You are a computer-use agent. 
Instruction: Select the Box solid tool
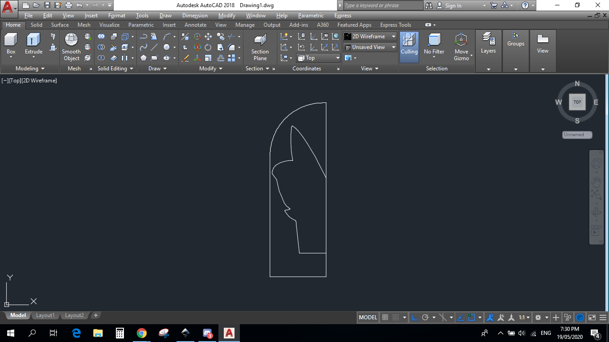(x=11, y=44)
